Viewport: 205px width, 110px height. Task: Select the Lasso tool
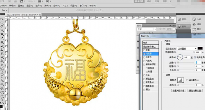[2, 27]
